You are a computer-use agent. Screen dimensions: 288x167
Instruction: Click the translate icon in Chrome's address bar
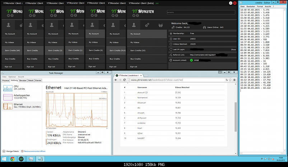coord(227,80)
